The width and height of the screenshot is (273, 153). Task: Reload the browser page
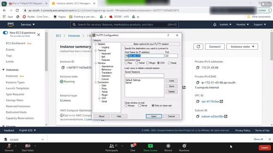17,10
